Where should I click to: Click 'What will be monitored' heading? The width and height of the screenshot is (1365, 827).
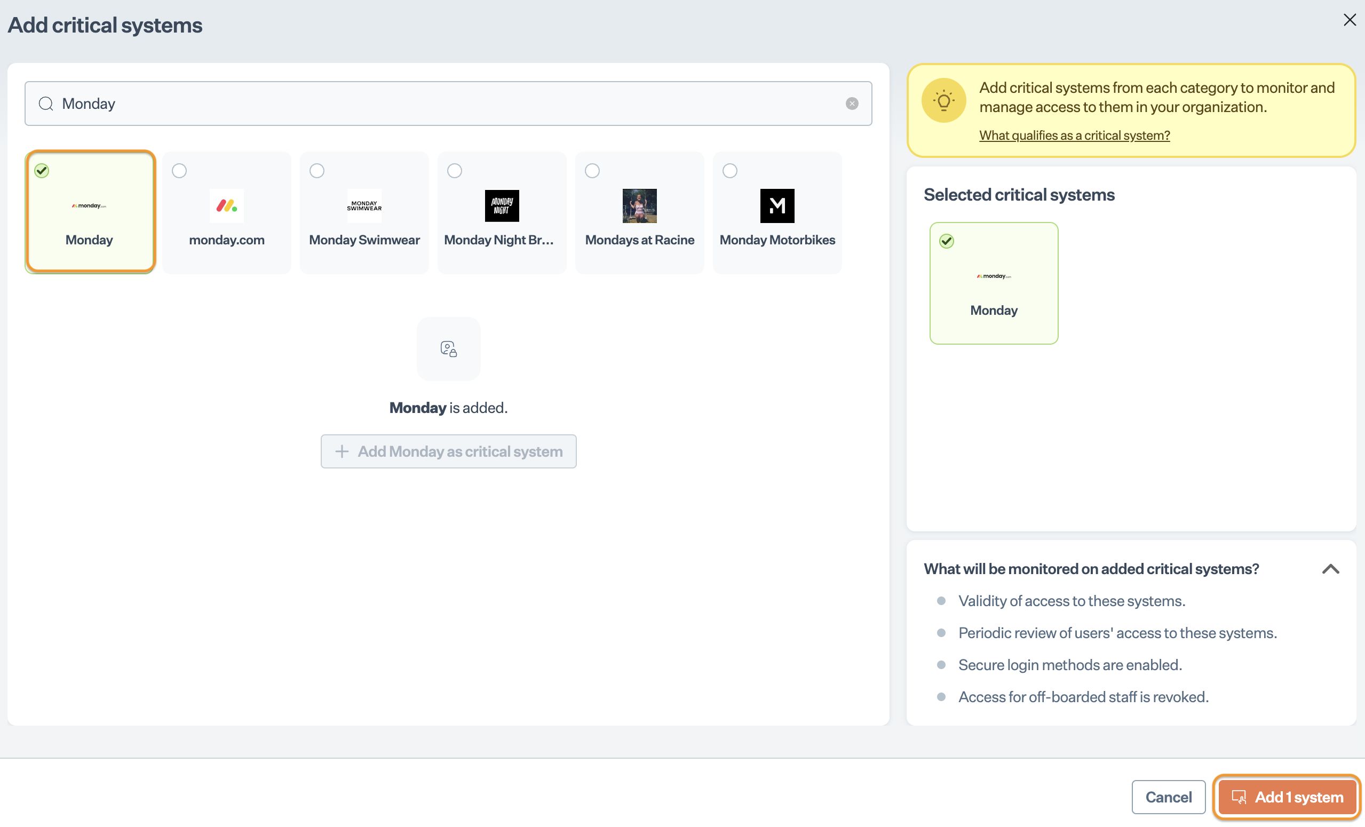(1091, 569)
